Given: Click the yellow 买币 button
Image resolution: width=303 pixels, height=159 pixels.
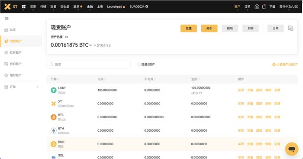Looking at the screenshot, I should coord(209,28).
